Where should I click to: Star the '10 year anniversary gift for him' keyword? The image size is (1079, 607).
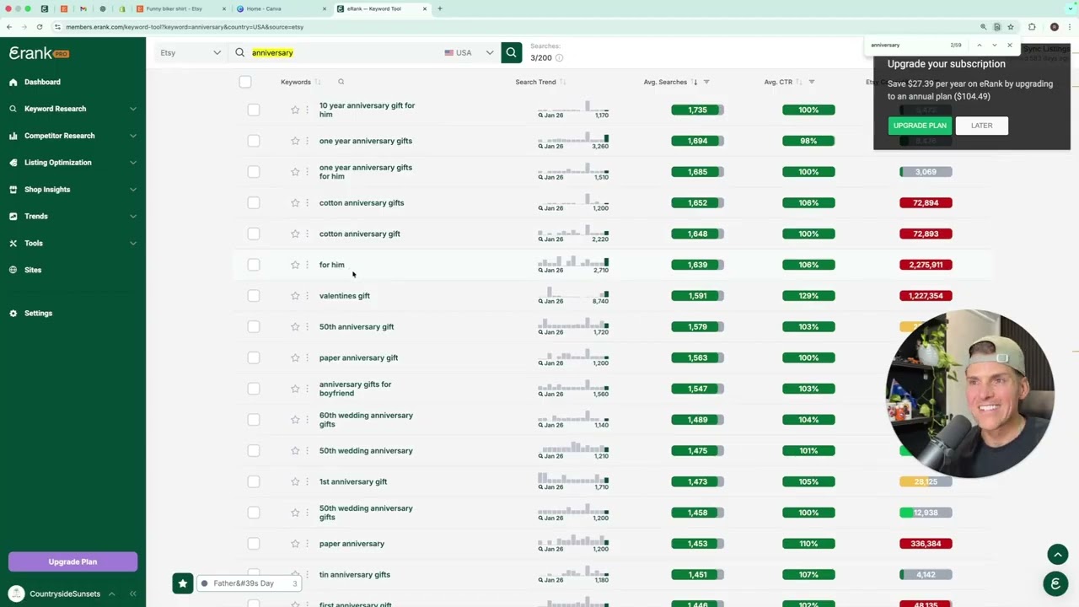(295, 110)
